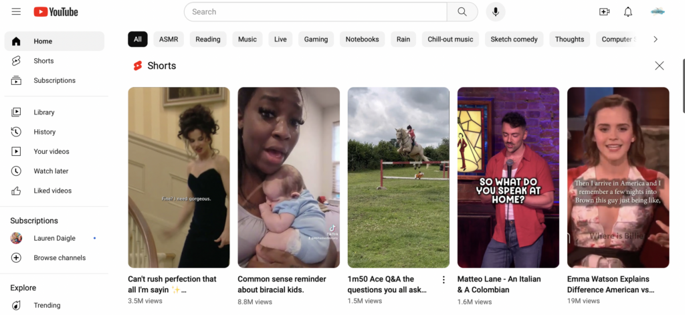
Task: Click the YouTube logo
Action: pyautogui.click(x=56, y=12)
